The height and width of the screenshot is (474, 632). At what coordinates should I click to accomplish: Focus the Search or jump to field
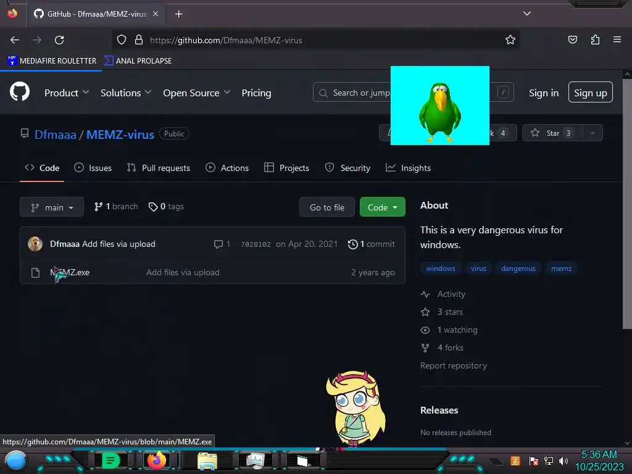(x=413, y=93)
